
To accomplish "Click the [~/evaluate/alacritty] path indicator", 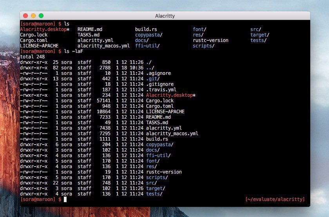I will tap(275, 199).
